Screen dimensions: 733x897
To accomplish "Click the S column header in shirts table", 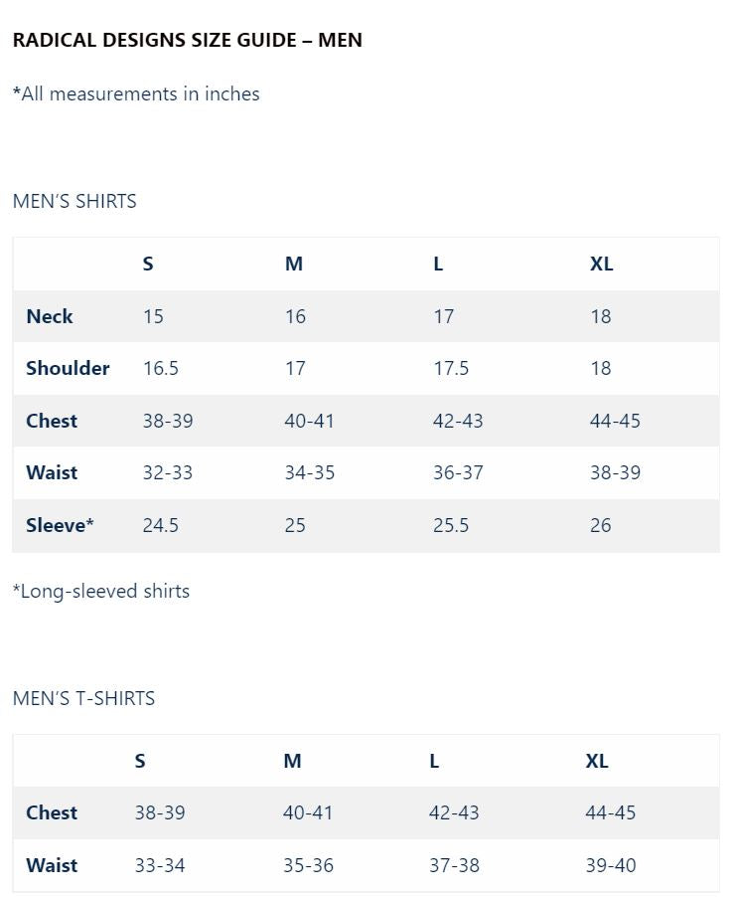I will (148, 264).
